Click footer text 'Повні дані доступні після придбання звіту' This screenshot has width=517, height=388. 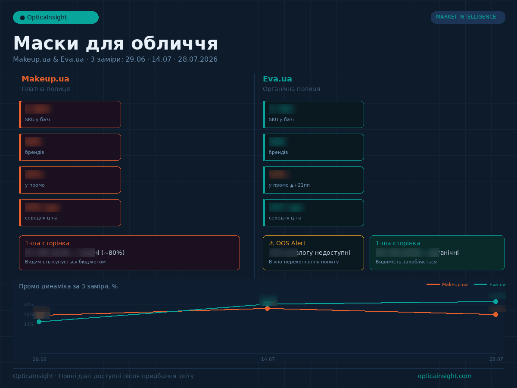[126, 376]
